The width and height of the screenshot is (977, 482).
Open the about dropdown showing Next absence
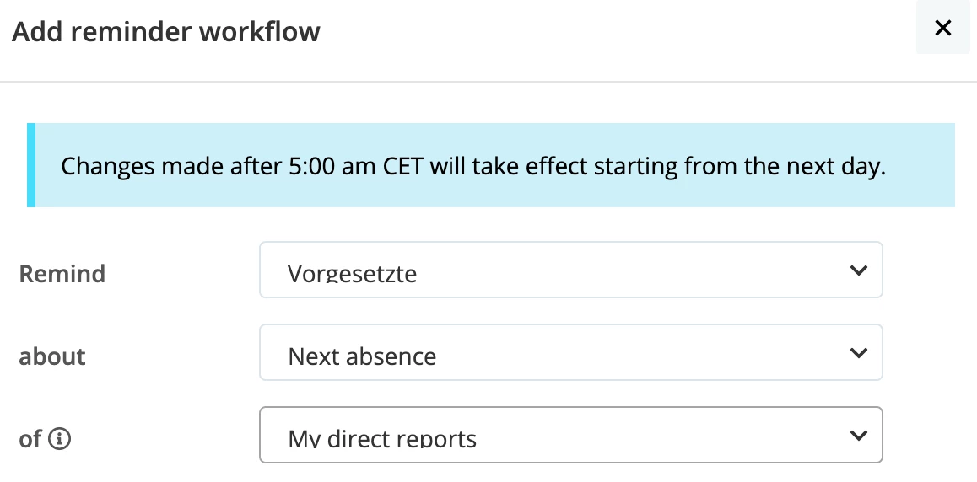(570, 352)
